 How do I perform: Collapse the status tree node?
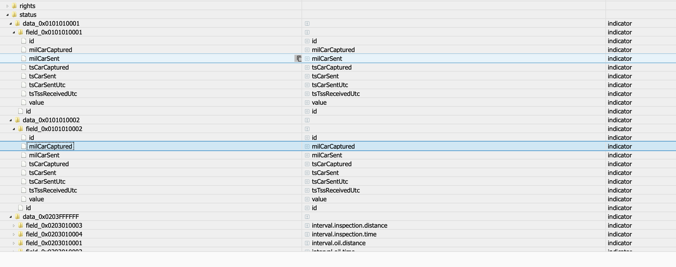point(7,15)
